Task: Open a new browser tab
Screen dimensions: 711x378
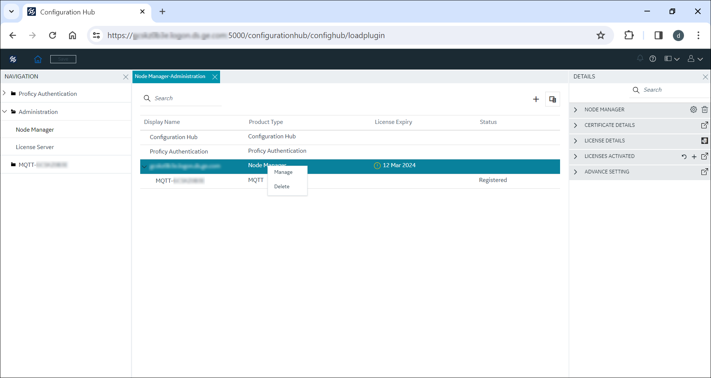Action: tap(162, 12)
